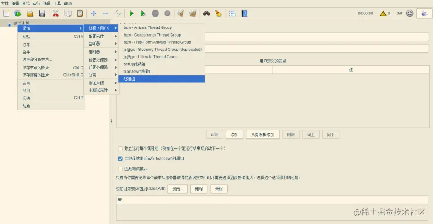Click the running threads circle indicator
433x224 pixels.
click(x=410, y=13)
